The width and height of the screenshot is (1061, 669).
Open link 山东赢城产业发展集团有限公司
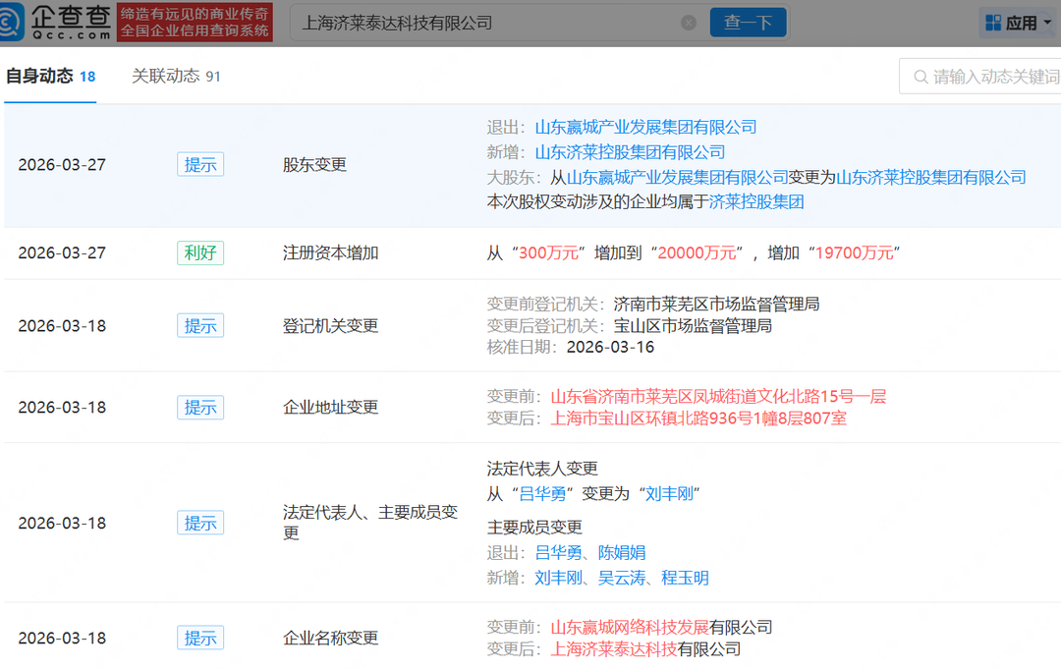click(x=647, y=126)
